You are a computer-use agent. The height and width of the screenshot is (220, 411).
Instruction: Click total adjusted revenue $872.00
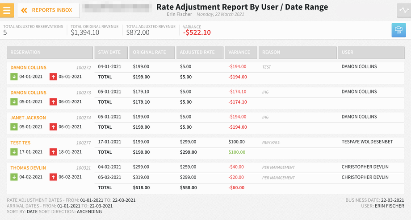point(138,33)
